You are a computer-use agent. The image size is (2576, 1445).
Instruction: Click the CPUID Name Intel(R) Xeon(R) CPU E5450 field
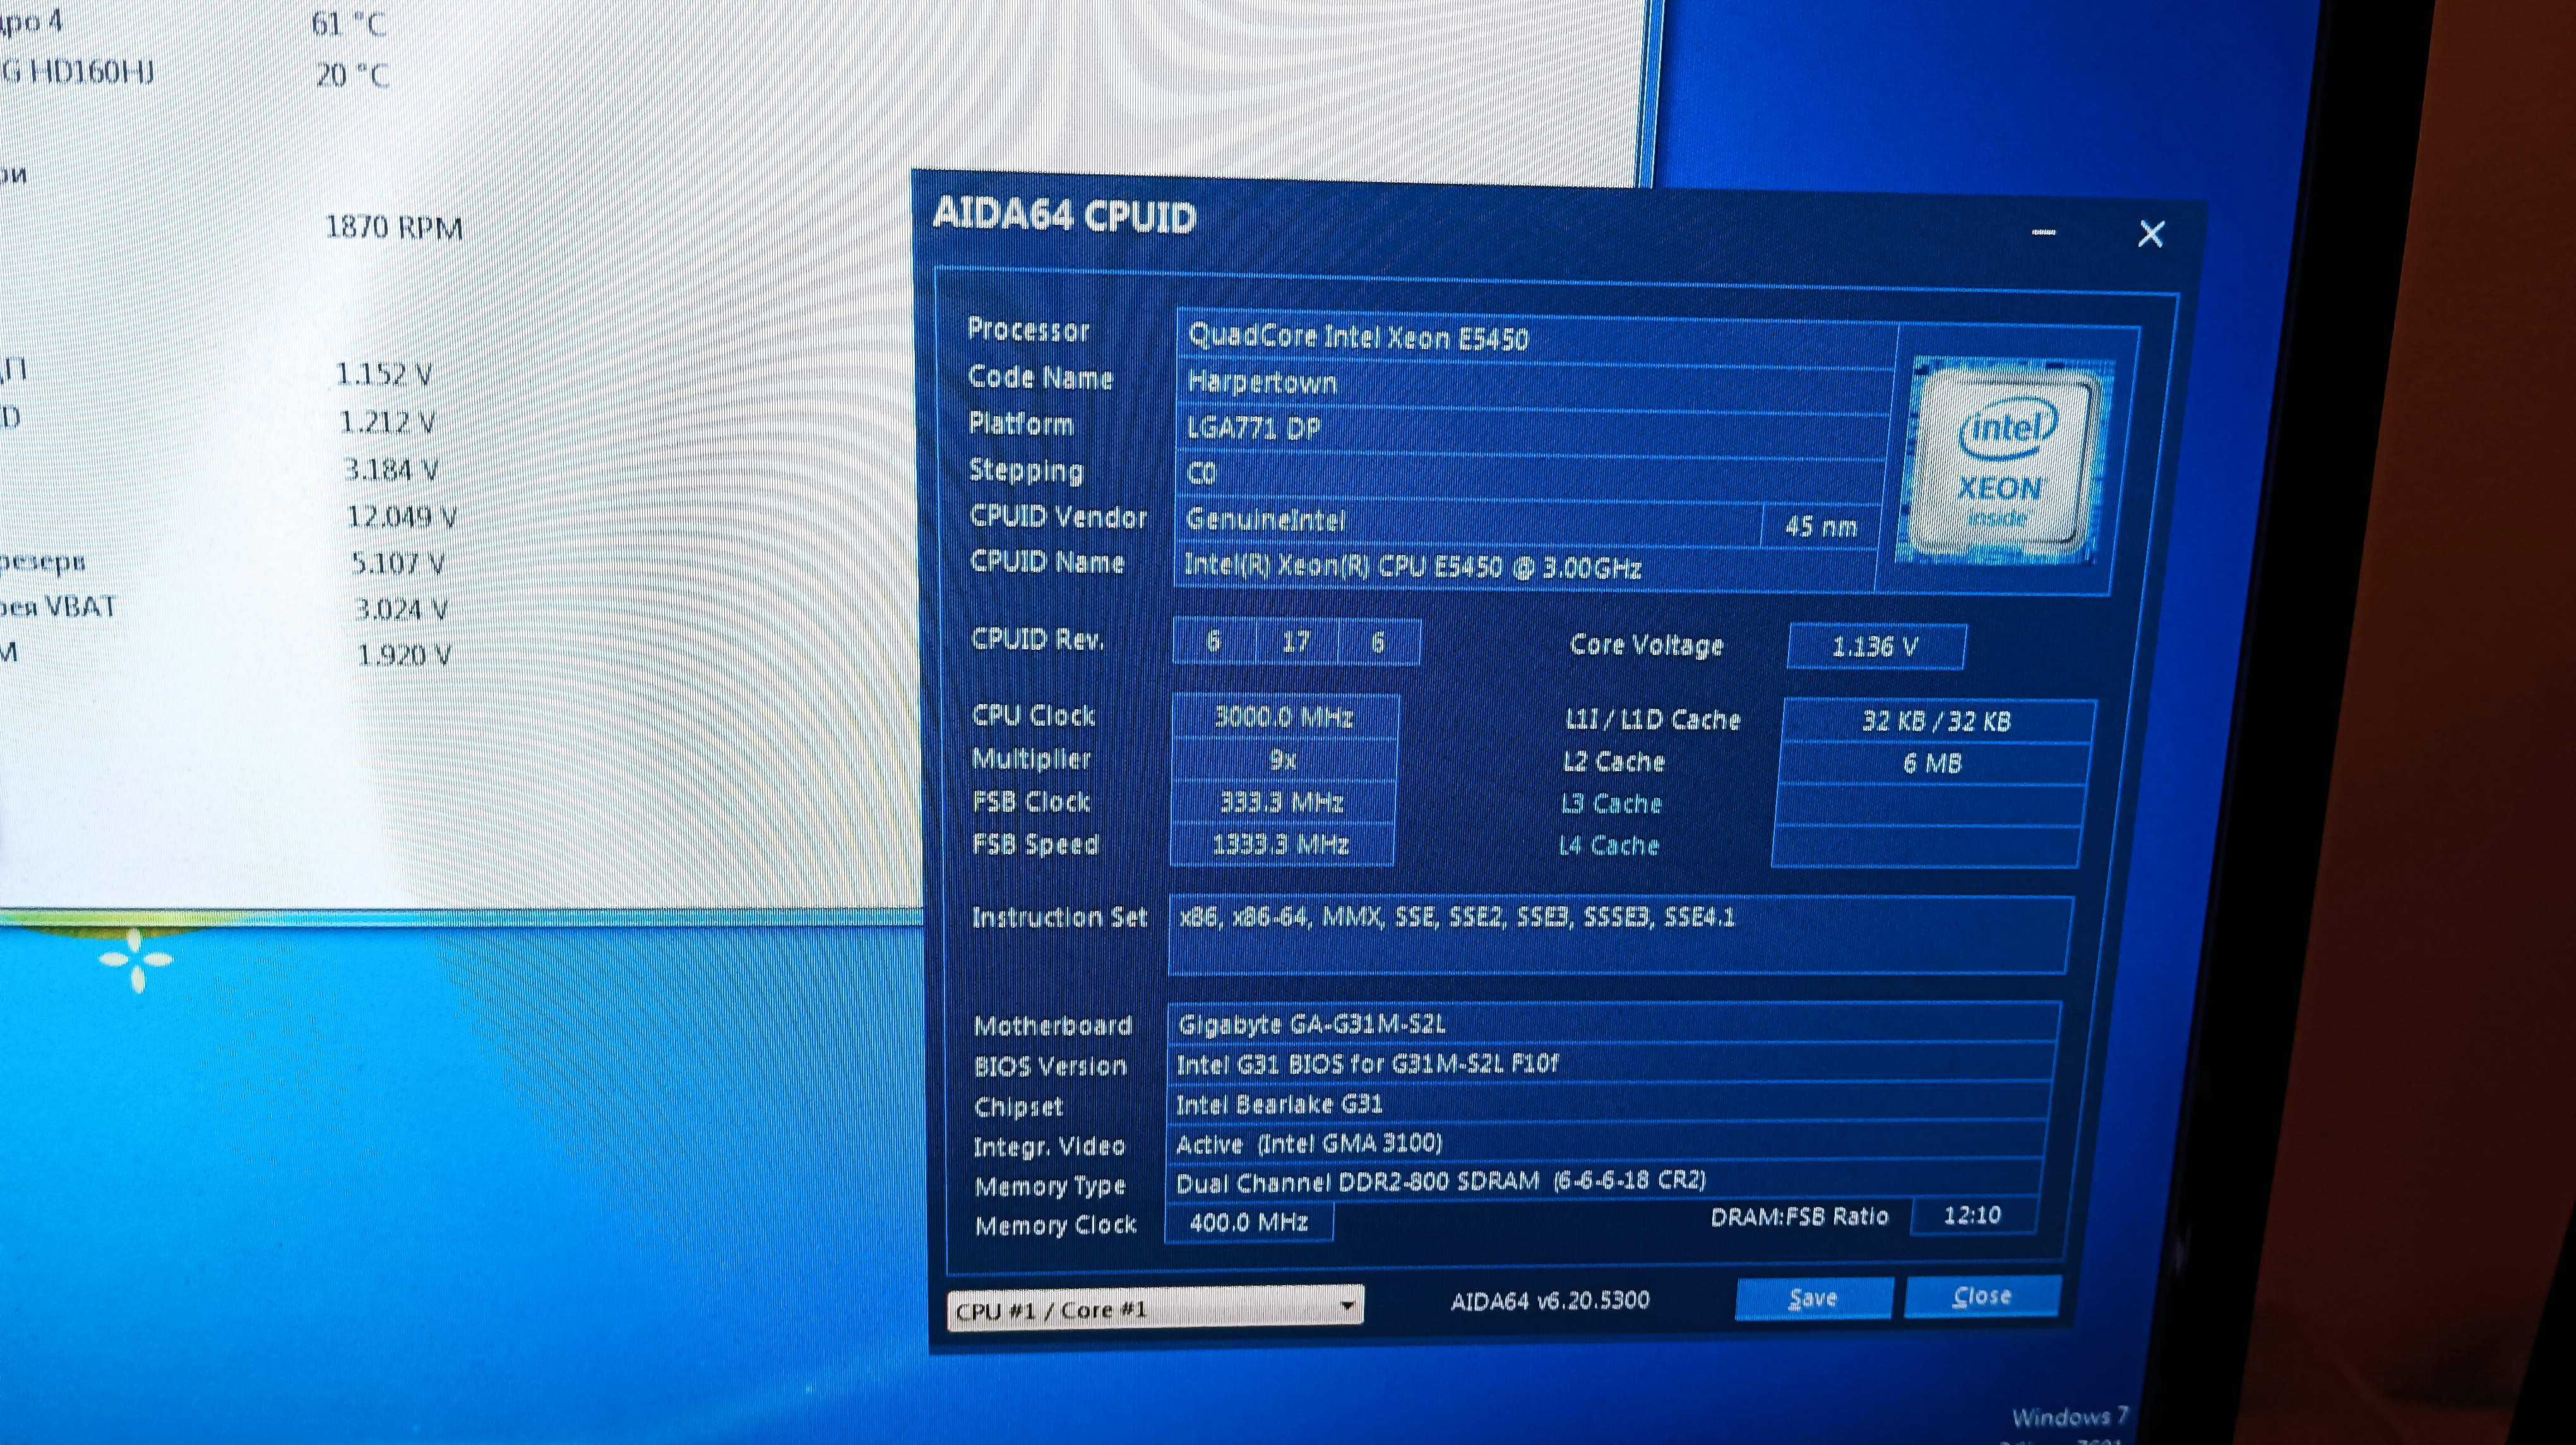click(x=1524, y=567)
